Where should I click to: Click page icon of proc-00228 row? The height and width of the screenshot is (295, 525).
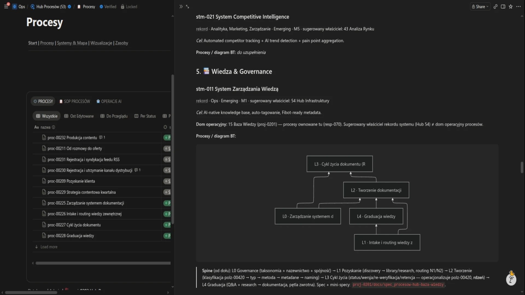pos(44,236)
